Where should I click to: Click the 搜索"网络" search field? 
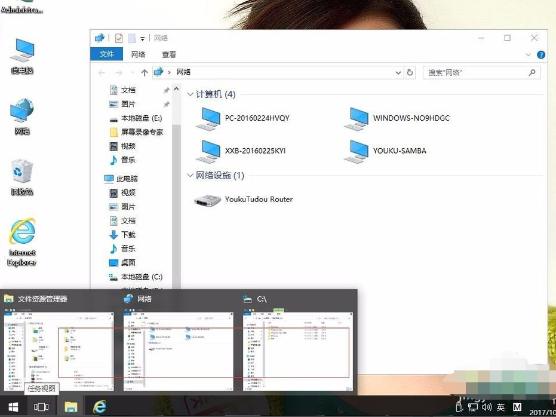pyautogui.click(x=475, y=72)
